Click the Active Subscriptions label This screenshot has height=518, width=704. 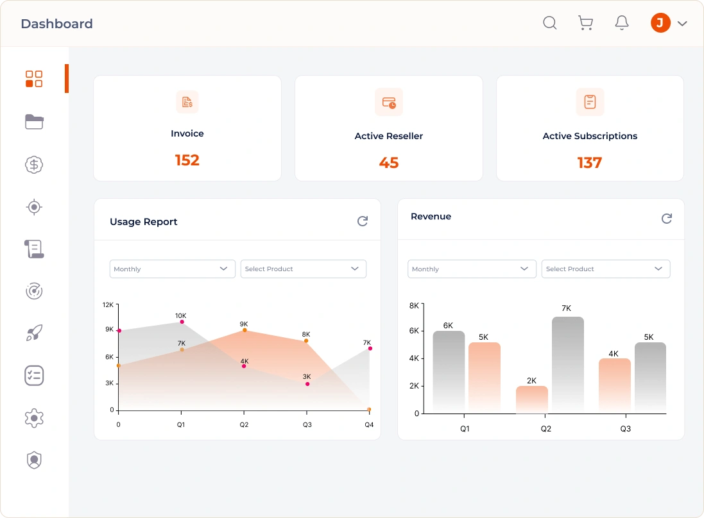pyautogui.click(x=590, y=136)
